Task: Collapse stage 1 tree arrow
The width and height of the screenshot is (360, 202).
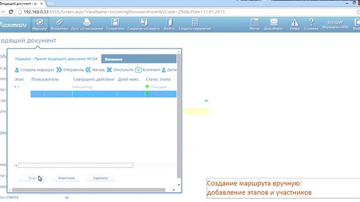Action: [15, 87]
